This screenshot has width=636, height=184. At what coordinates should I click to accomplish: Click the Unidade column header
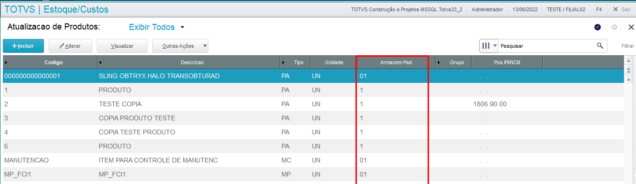[334, 62]
